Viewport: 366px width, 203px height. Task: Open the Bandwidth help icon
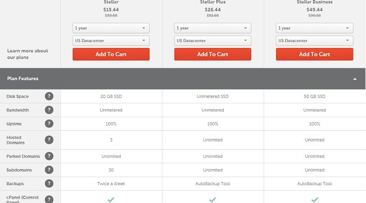point(49,110)
